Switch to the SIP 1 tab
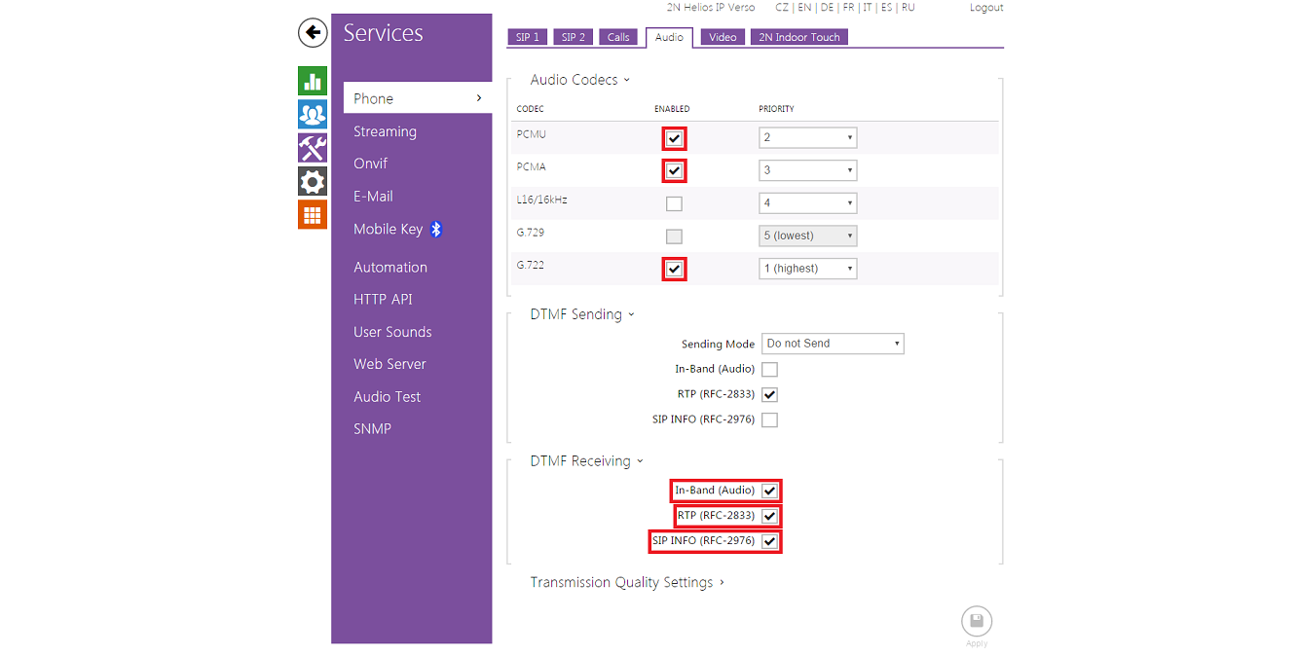 [528, 37]
